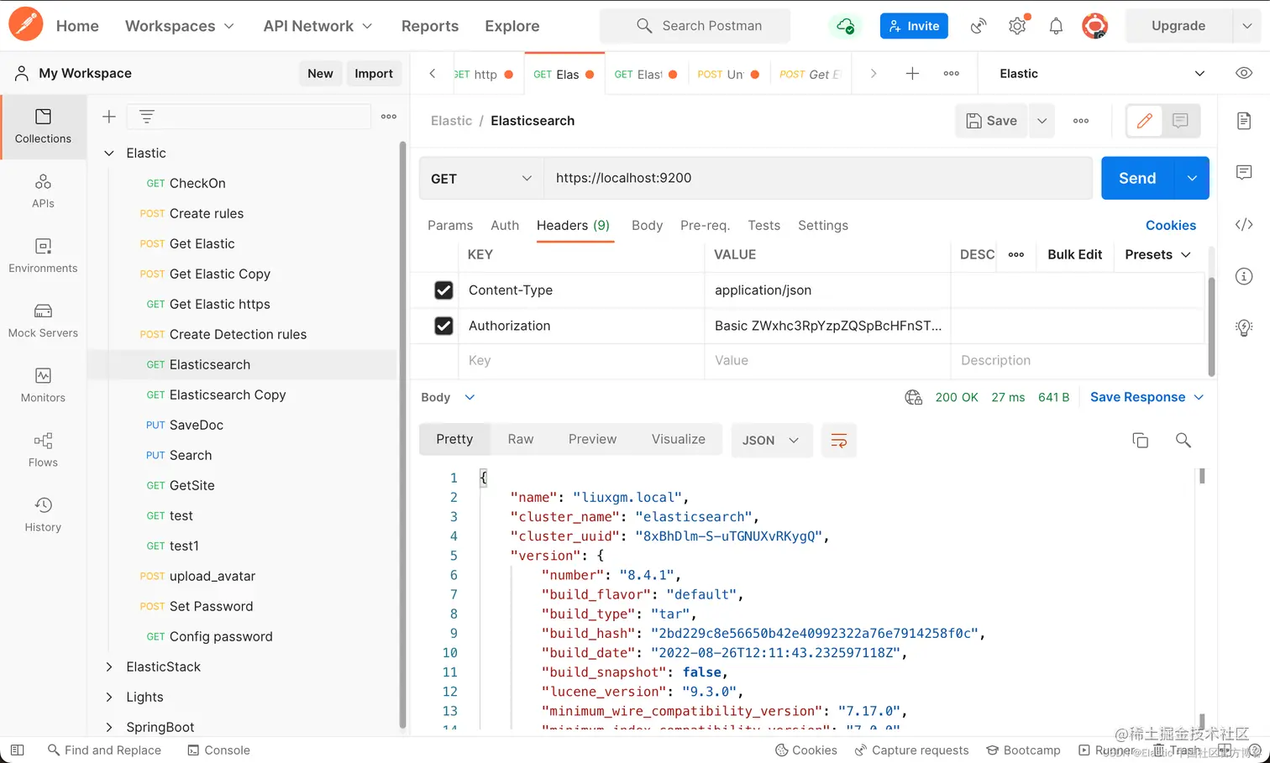Screen dimensions: 1270x763
Task: Switch to the Visualize response view
Action: point(679,439)
